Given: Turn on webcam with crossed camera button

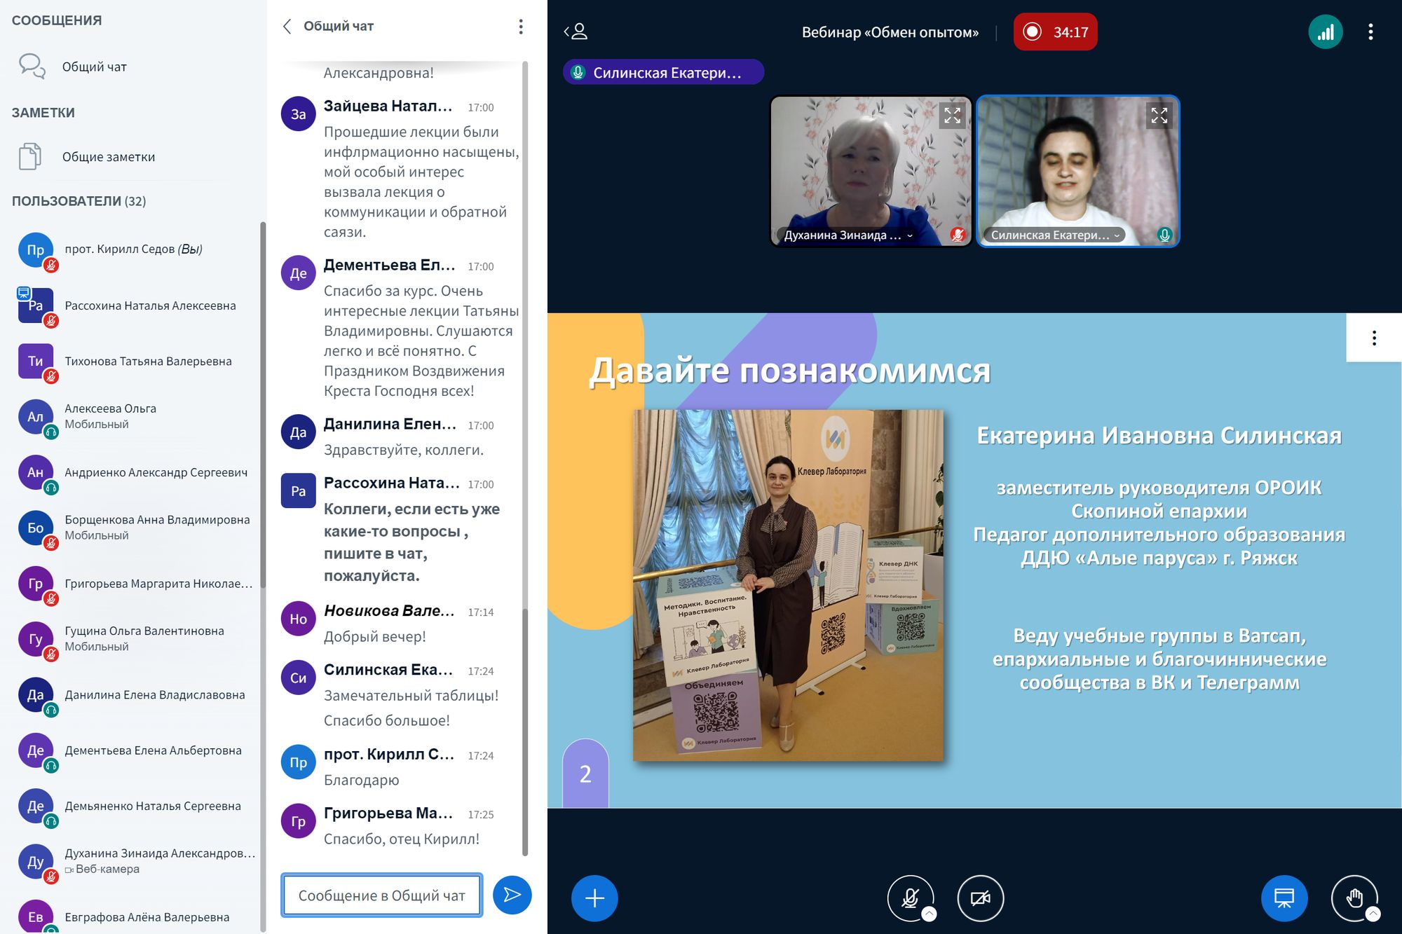Looking at the screenshot, I should (x=980, y=898).
